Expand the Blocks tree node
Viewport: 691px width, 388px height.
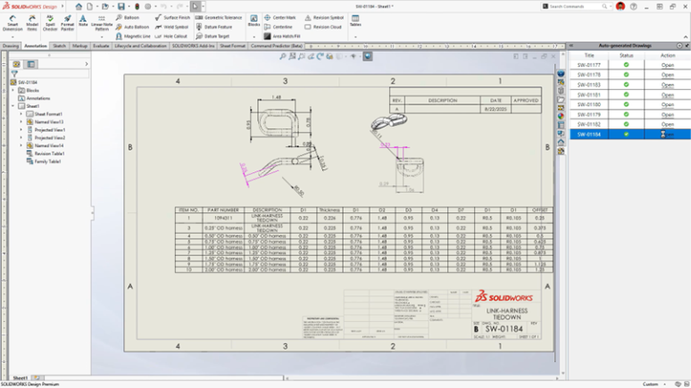coord(12,90)
